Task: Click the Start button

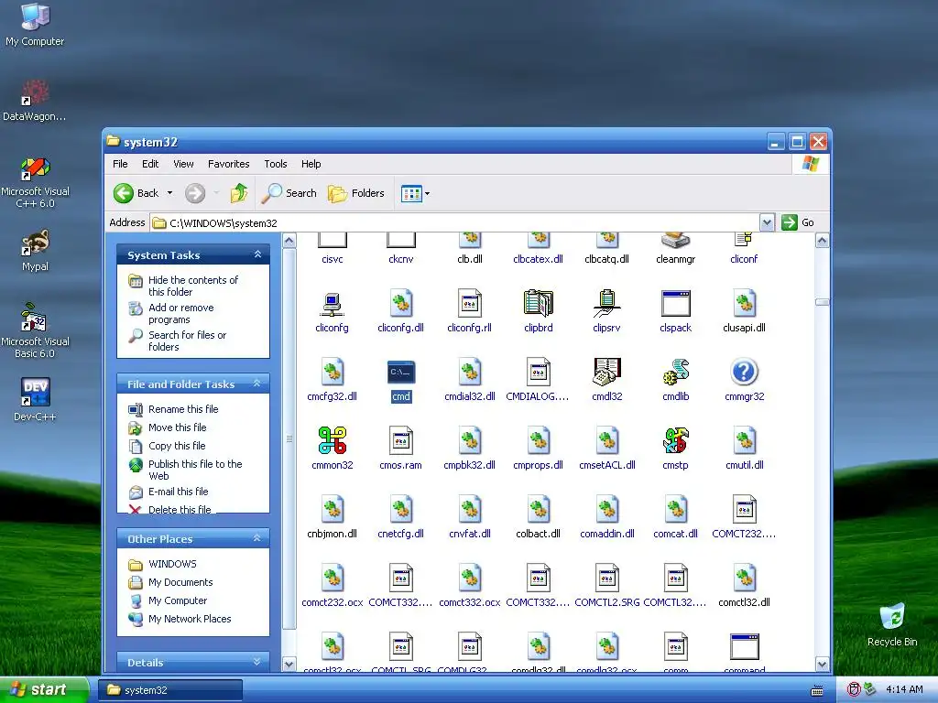Action: click(44, 690)
